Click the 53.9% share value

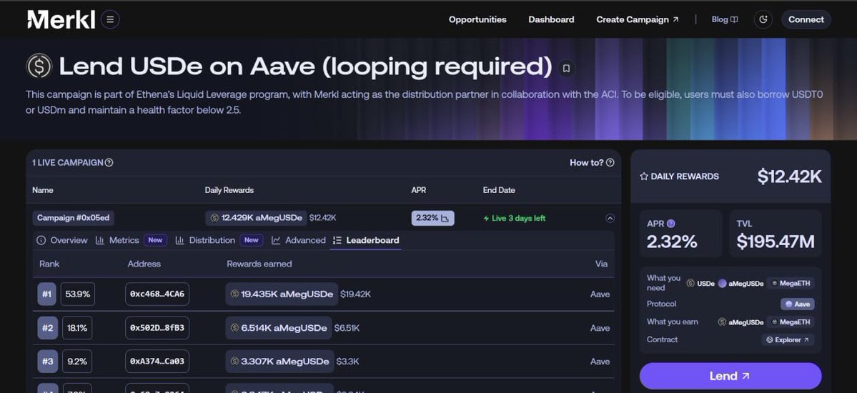click(78, 294)
